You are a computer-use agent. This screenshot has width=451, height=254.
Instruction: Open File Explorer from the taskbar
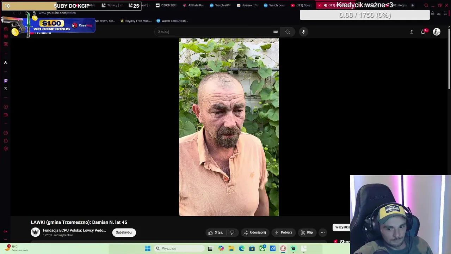pos(231,248)
